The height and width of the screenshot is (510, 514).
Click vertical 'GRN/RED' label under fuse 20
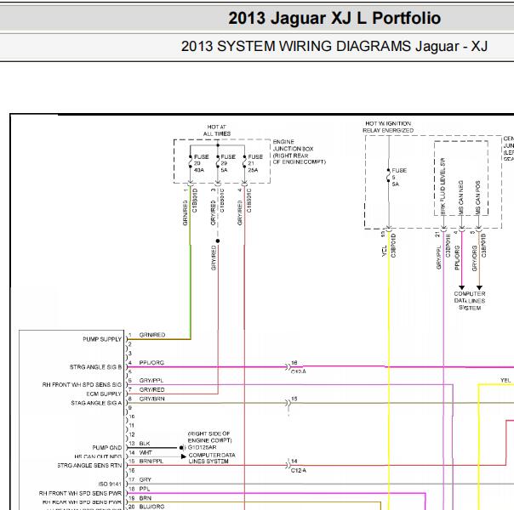[186, 212]
